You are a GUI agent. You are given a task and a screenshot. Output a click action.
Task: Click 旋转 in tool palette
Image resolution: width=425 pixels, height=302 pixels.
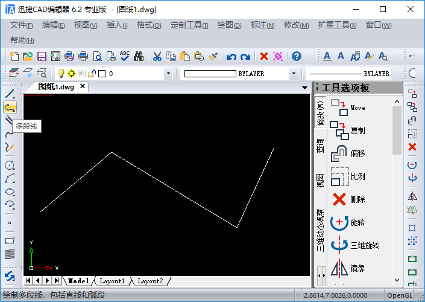348,222
